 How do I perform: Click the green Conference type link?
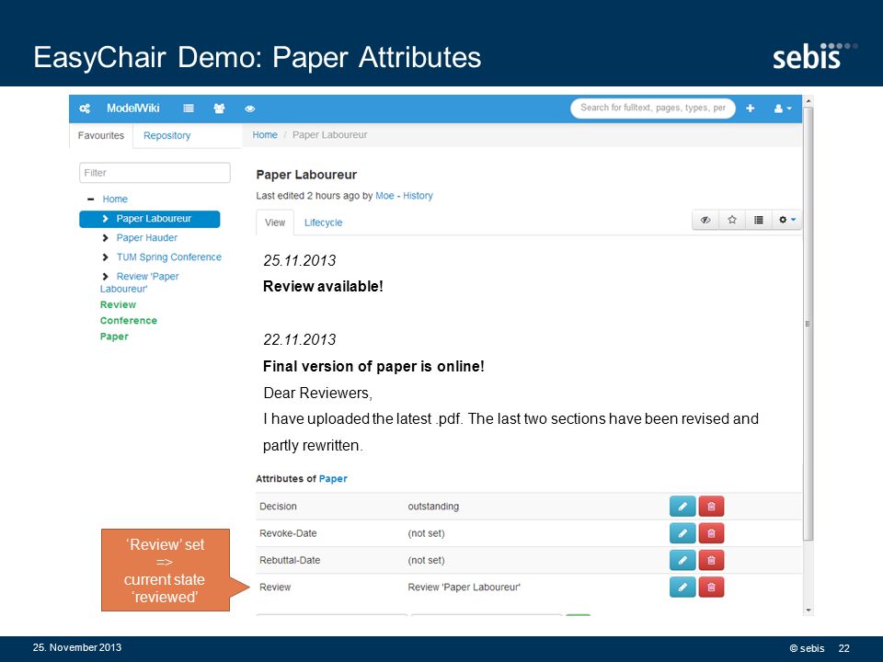[x=129, y=320]
